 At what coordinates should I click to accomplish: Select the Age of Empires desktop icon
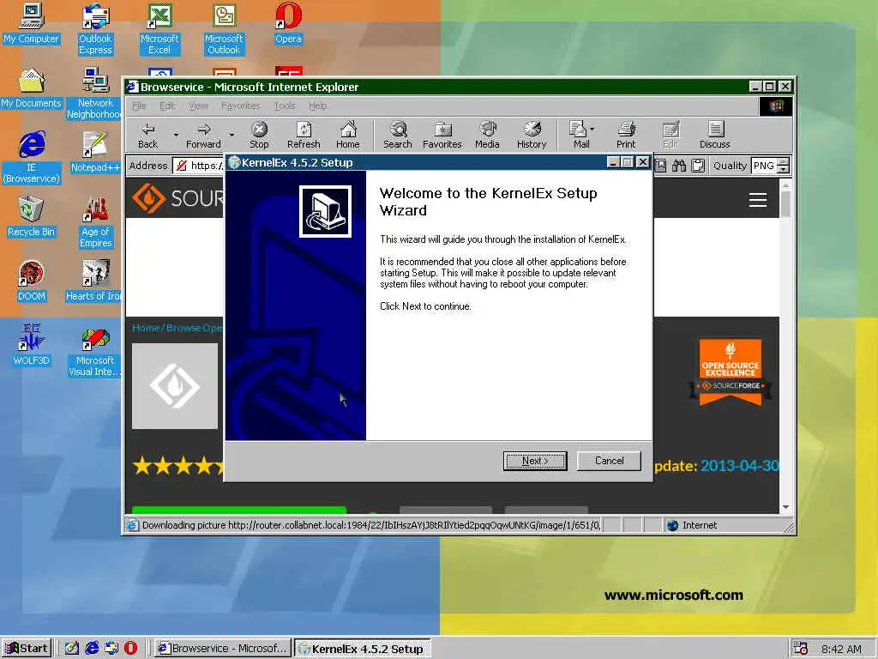point(96,222)
